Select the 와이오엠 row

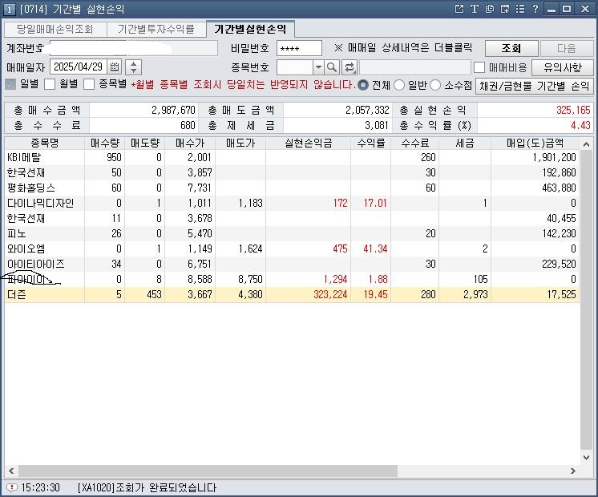292,248
